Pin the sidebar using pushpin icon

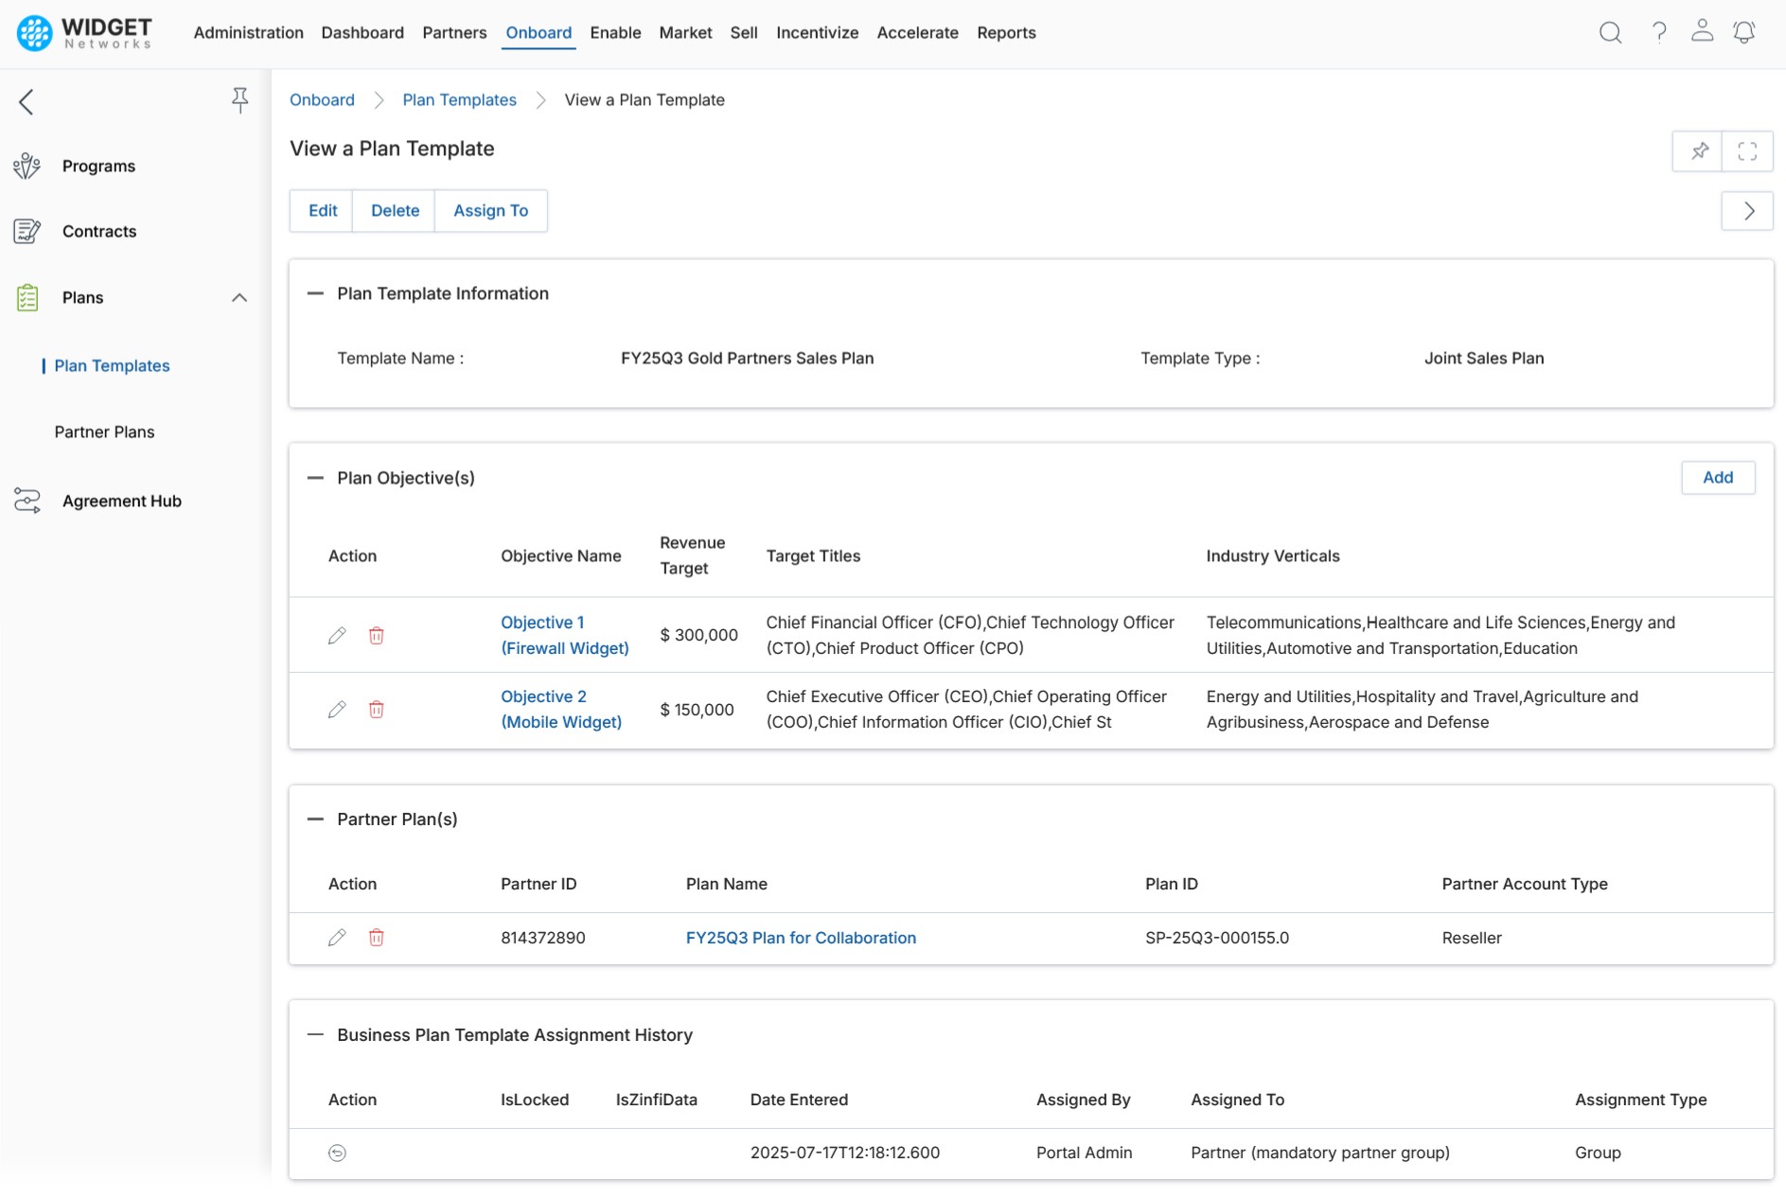click(239, 100)
